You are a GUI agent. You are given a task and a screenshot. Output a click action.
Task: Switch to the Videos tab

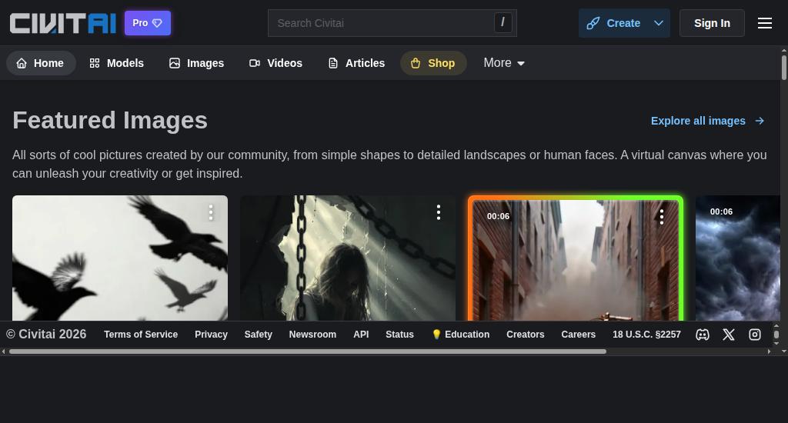pos(275,63)
